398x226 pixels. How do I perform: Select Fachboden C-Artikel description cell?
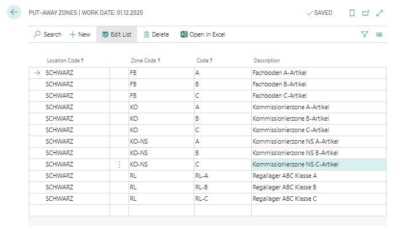318,96
